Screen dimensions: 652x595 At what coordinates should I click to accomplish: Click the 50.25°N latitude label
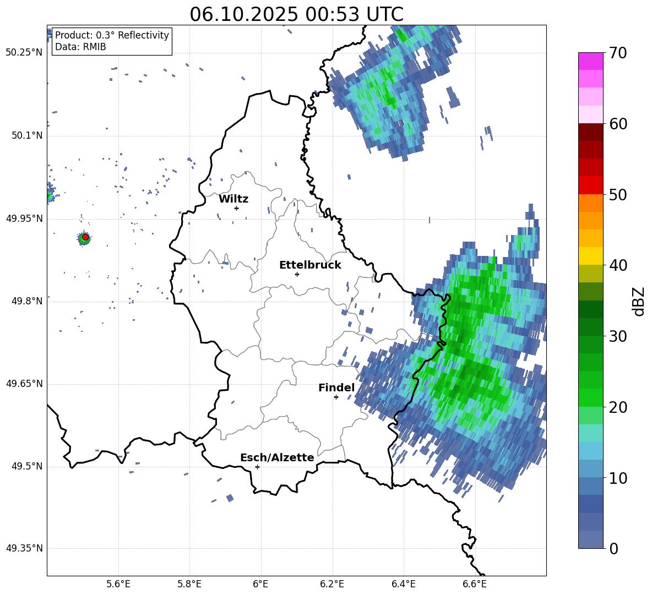24,53
